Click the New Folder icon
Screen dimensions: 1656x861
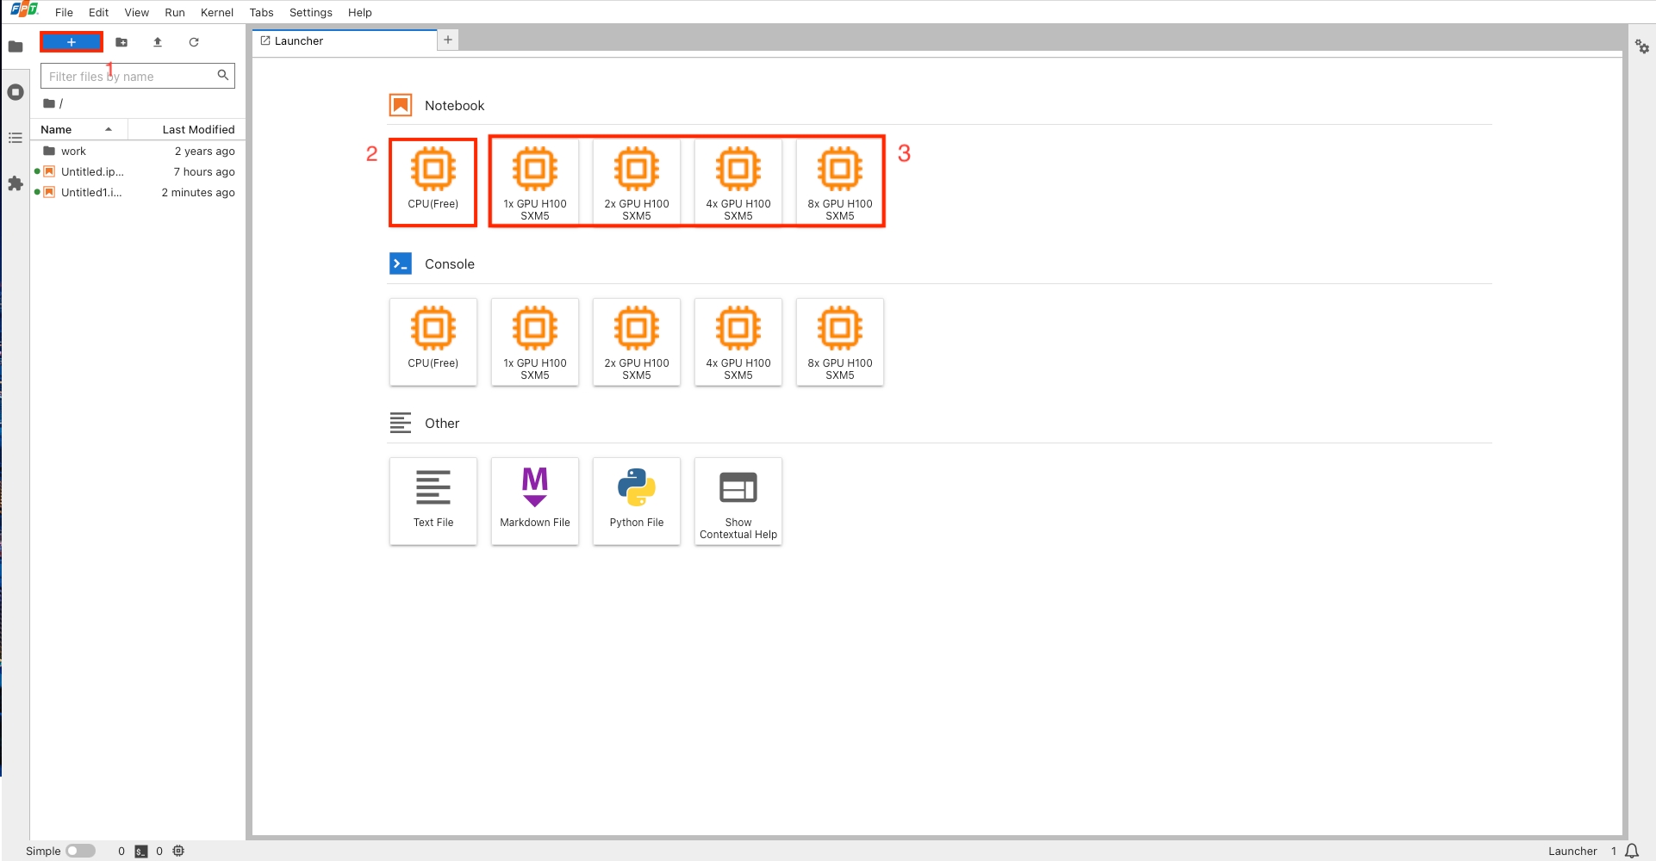point(121,42)
